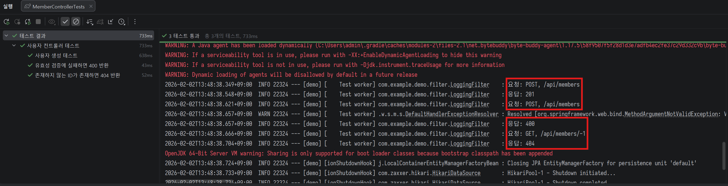This screenshot has width=728, height=186.
Task: Toggle the Show Passed checkmark filter
Action: click(x=65, y=22)
